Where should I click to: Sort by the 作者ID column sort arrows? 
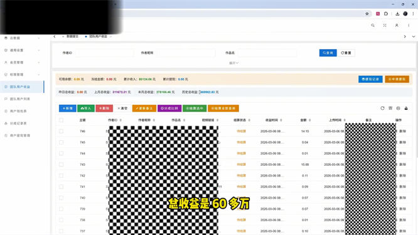121,120
